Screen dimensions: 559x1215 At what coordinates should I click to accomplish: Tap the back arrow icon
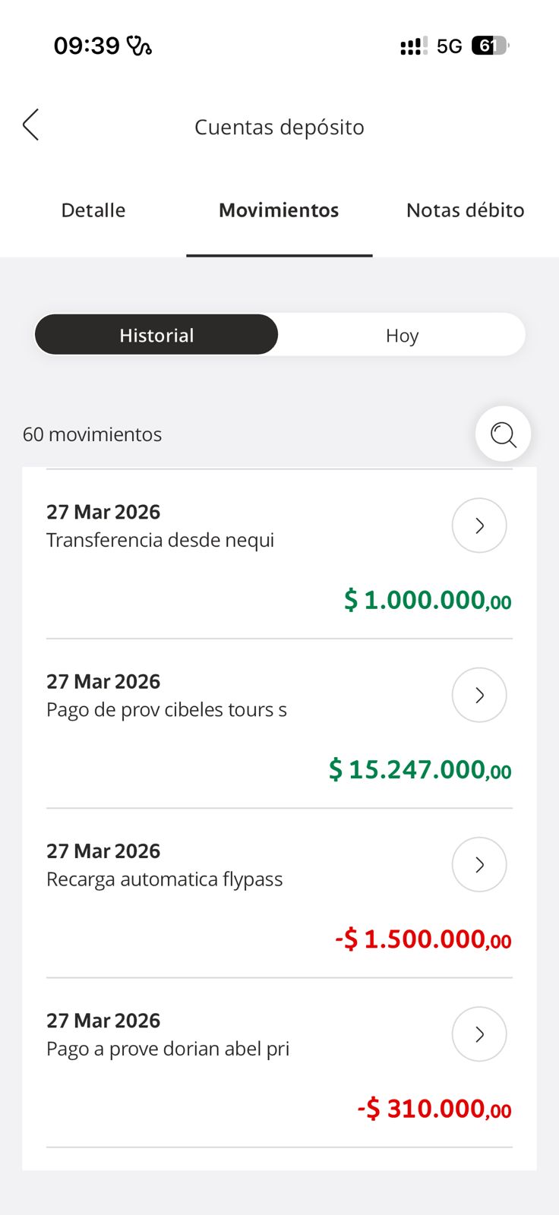pos(31,125)
